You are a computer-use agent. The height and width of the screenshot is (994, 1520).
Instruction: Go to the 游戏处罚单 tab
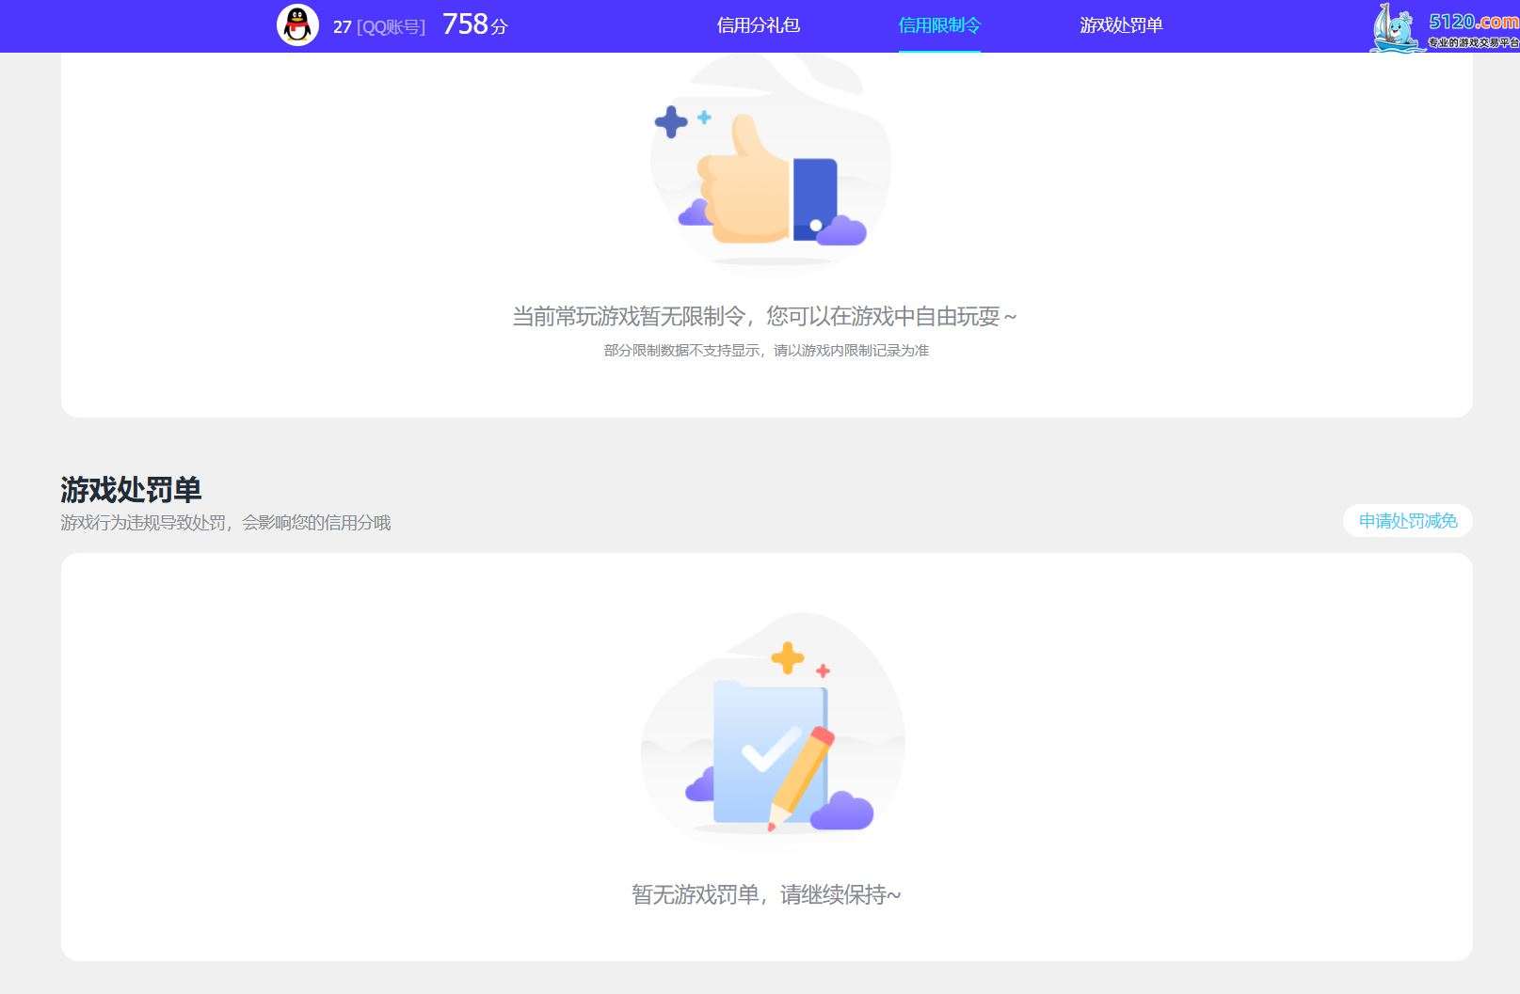1121,25
